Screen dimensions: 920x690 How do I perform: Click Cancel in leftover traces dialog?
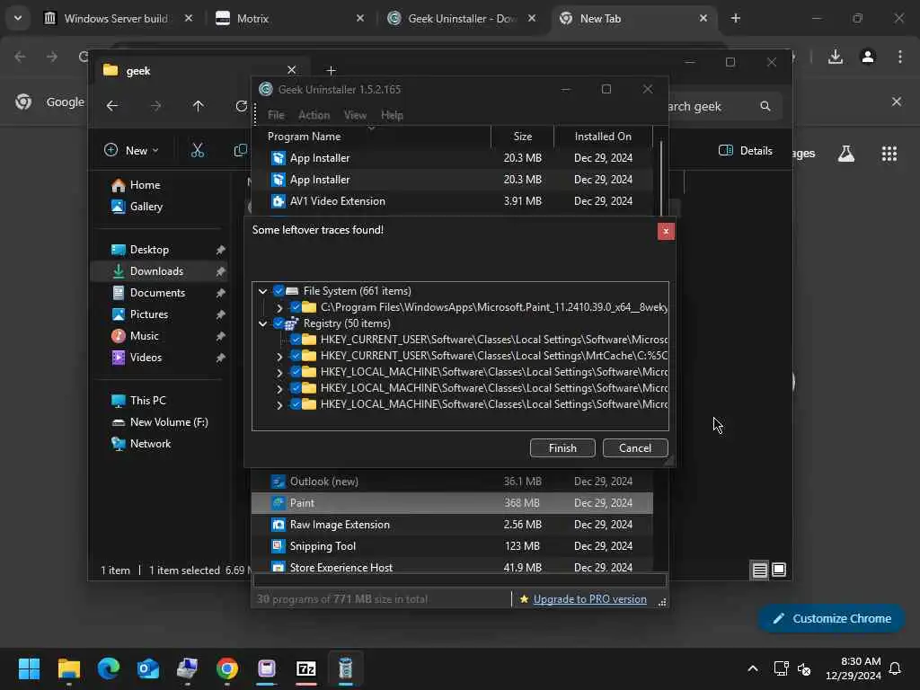click(635, 447)
